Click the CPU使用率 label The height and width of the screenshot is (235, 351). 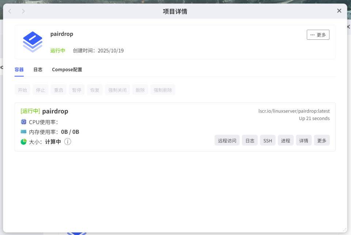pos(44,122)
